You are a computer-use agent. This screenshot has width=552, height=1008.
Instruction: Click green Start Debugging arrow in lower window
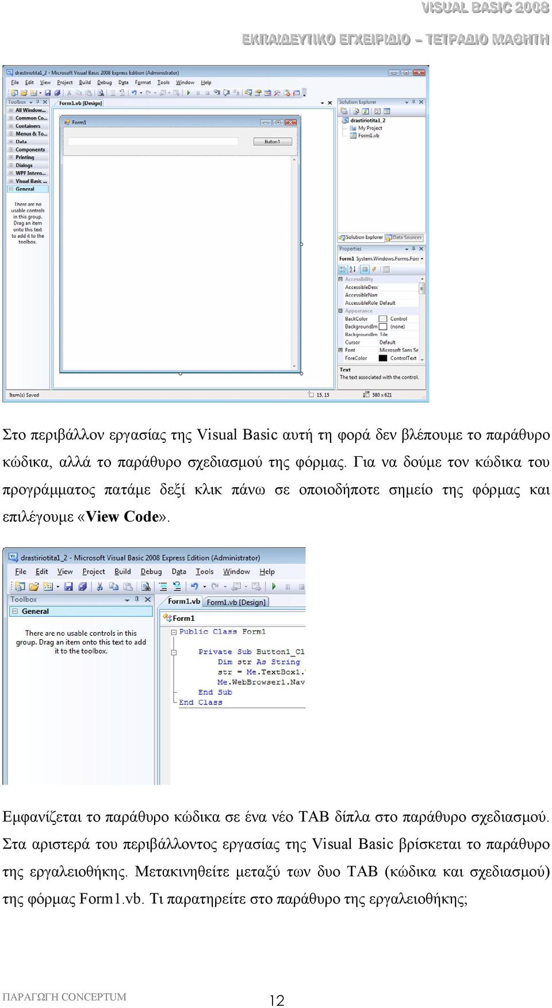click(274, 586)
